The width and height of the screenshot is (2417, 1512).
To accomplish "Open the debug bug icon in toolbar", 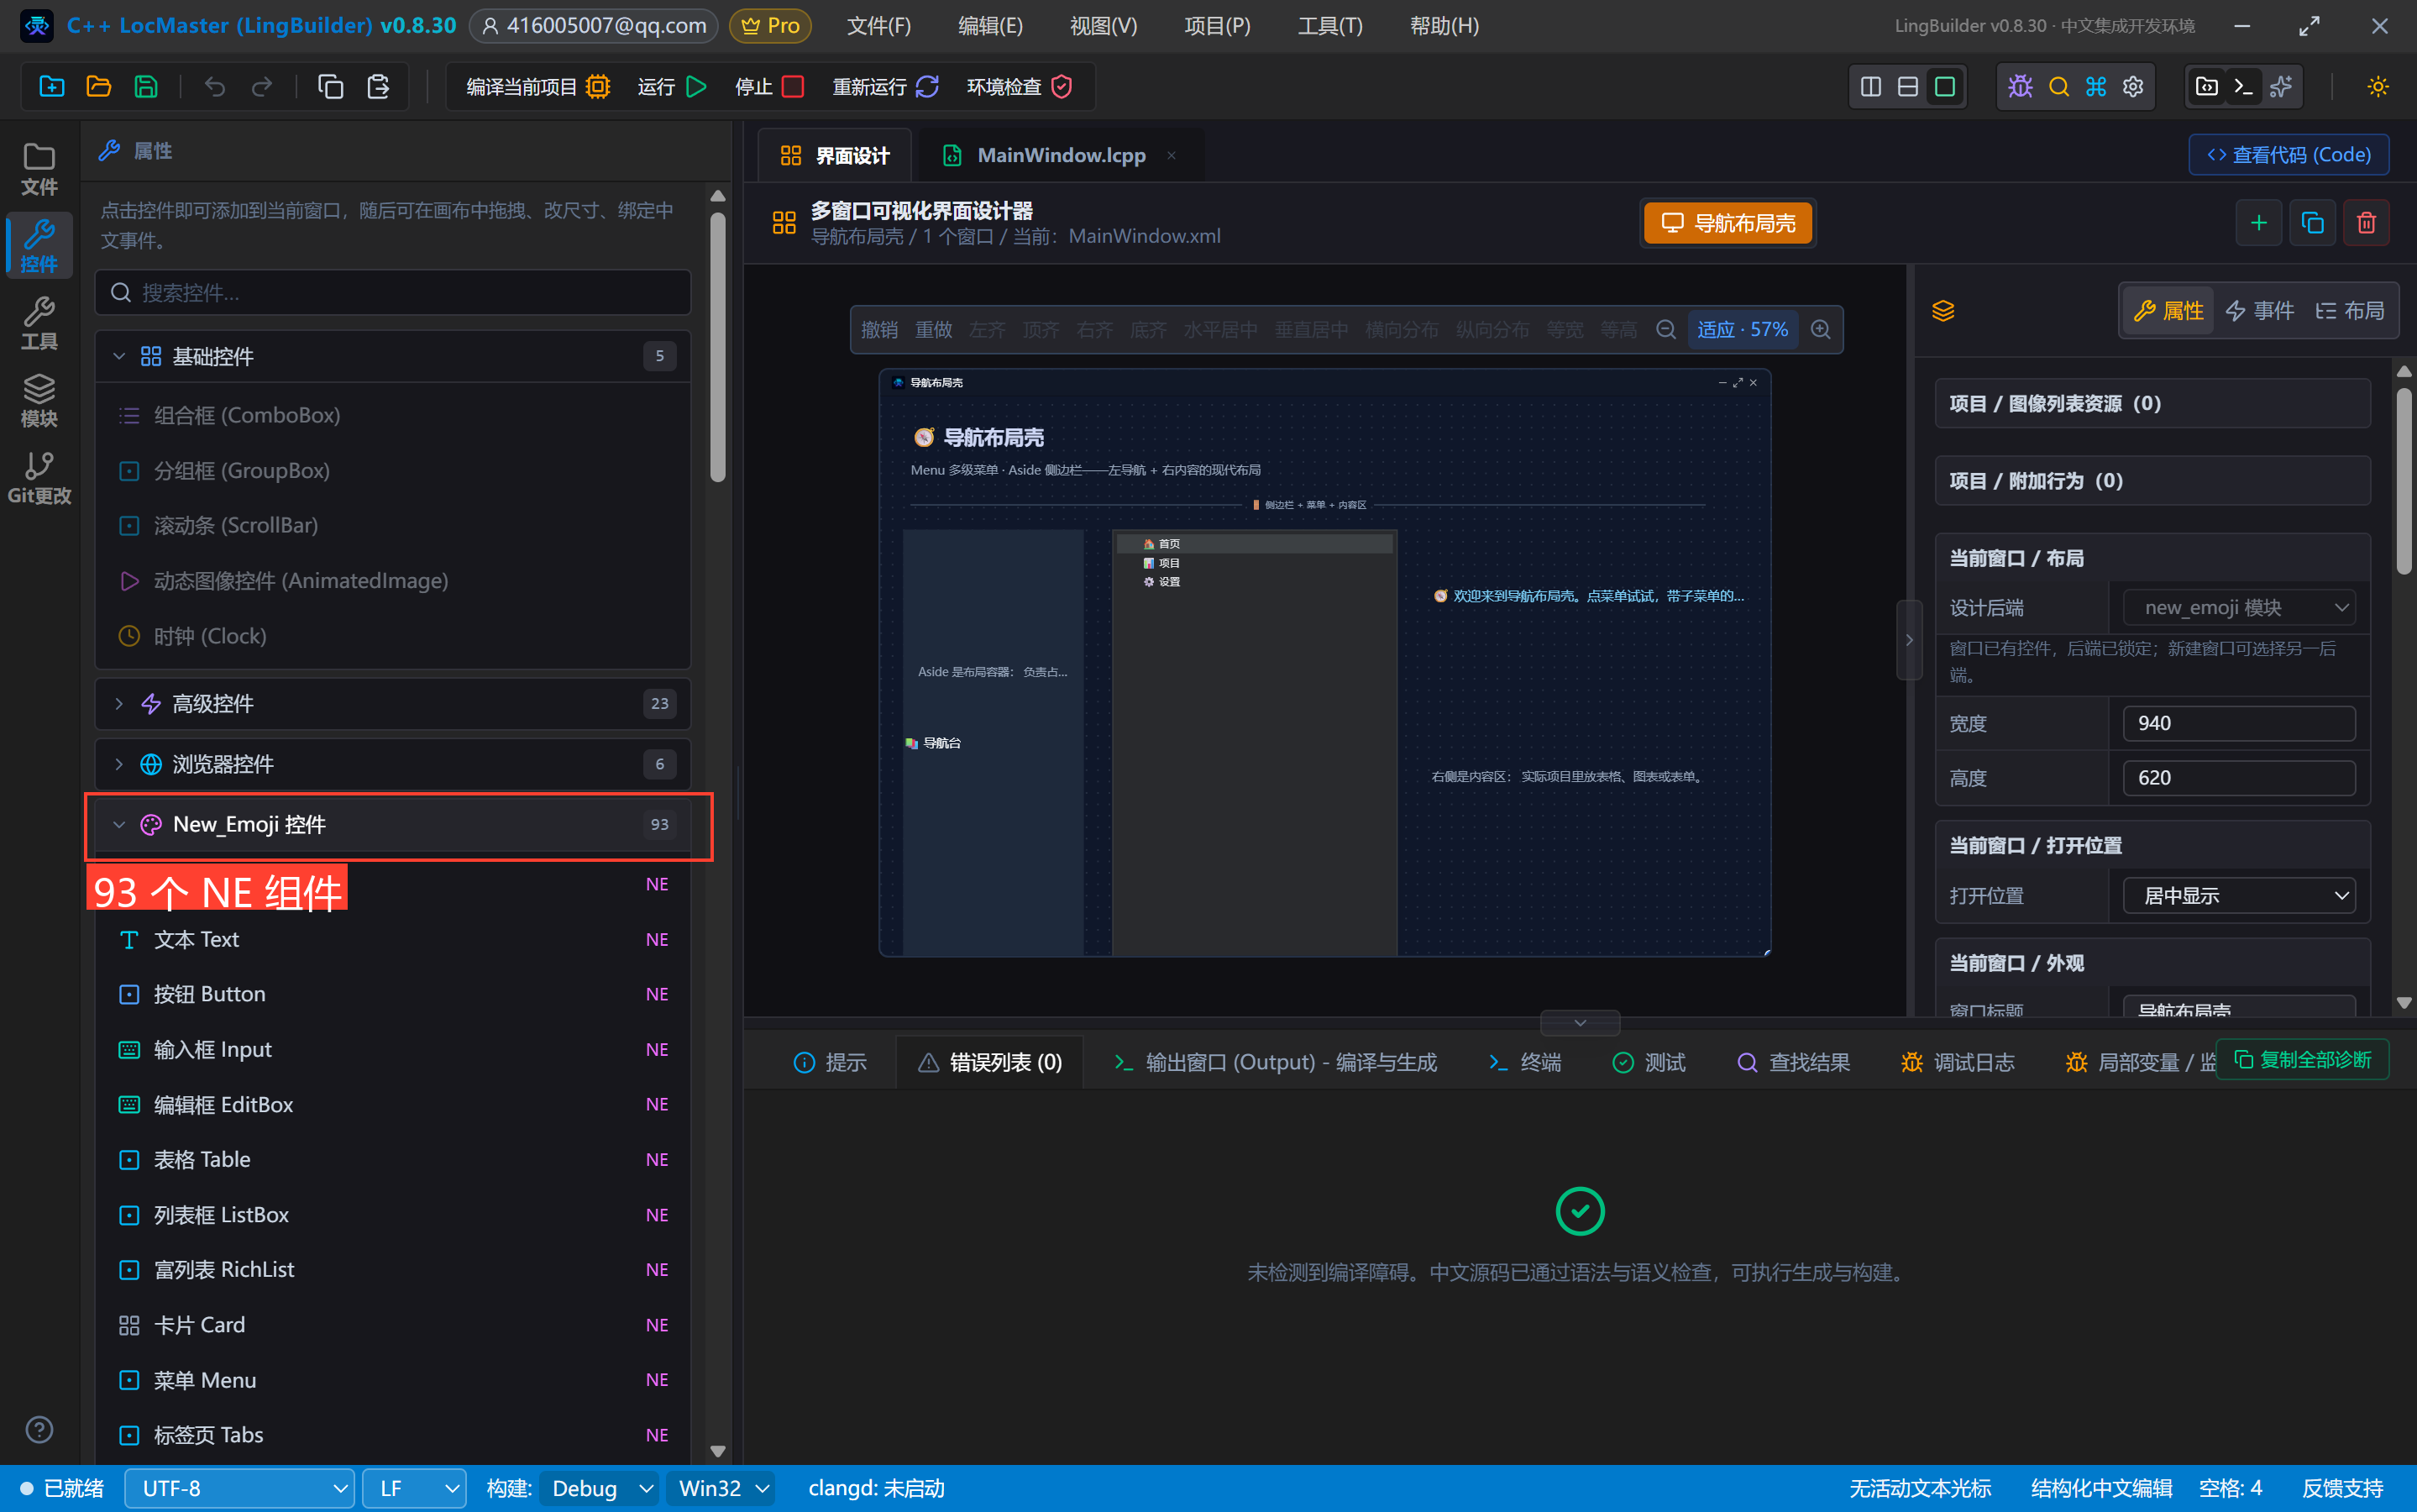I will [2020, 87].
